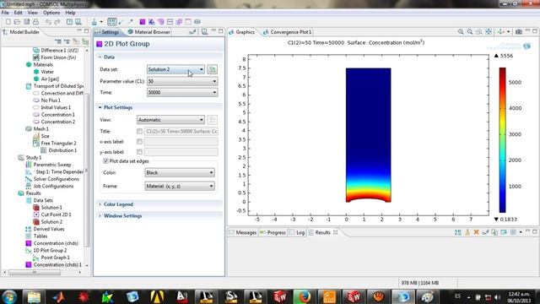Viewport: 540px width, 304px height.
Task: Click the Redo toolbar icon
Action: point(57,22)
